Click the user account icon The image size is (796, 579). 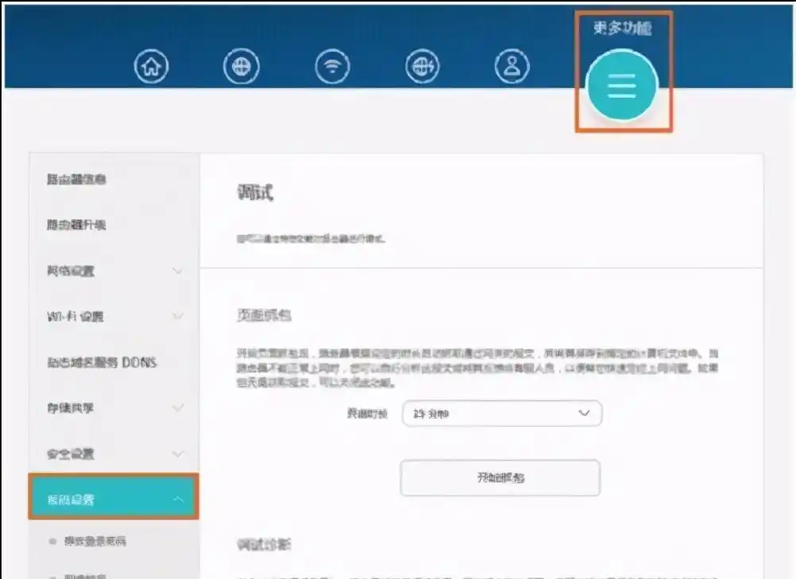(513, 66)
